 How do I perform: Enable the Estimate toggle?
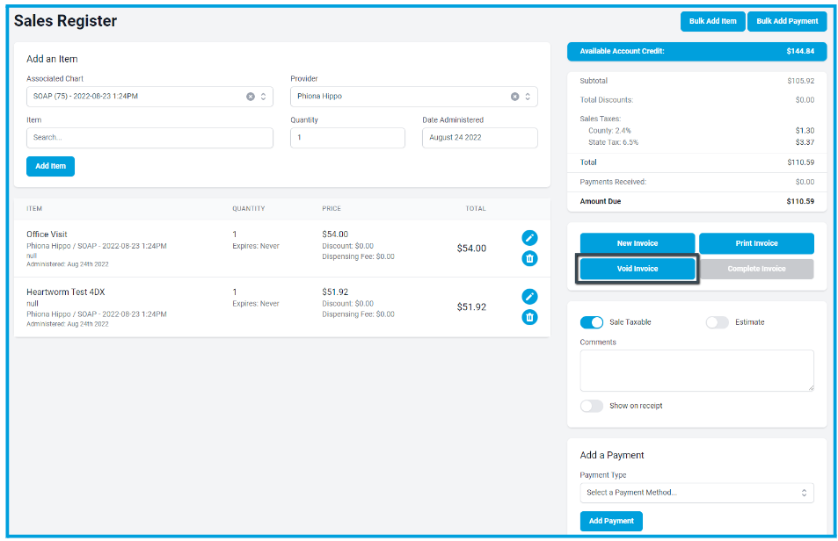pos(717,322)
